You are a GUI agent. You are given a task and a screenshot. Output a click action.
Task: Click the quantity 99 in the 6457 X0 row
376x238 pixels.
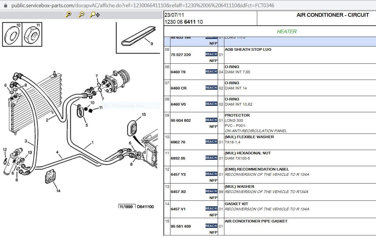point(221,192)
